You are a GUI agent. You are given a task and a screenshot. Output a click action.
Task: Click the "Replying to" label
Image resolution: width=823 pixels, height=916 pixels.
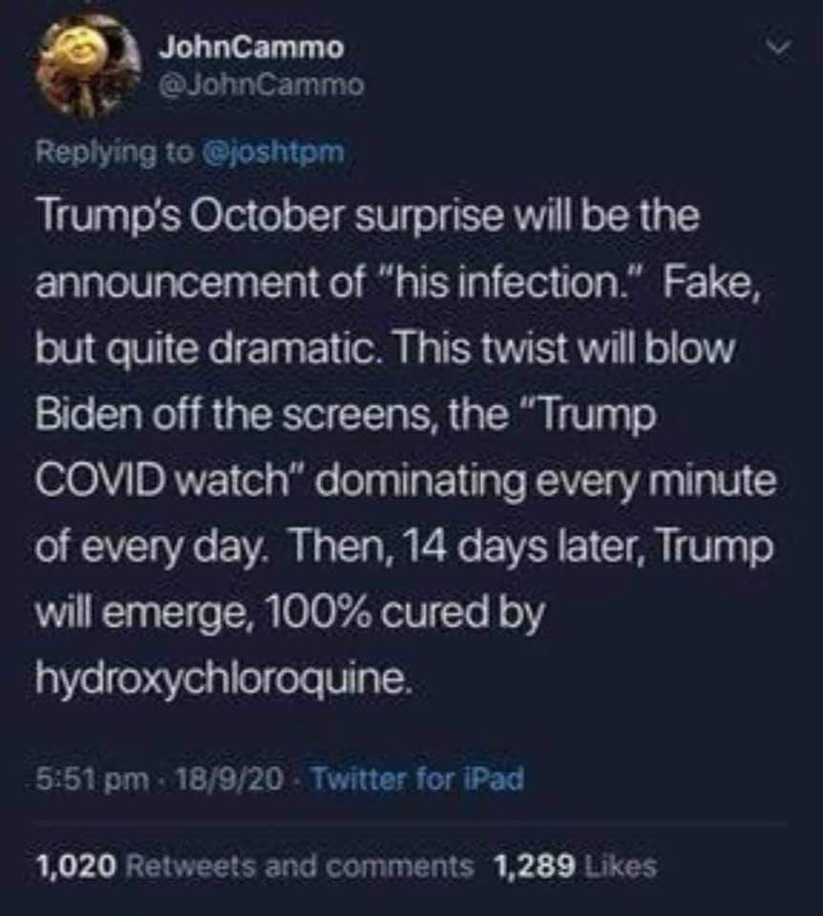(x=116, y=153)
